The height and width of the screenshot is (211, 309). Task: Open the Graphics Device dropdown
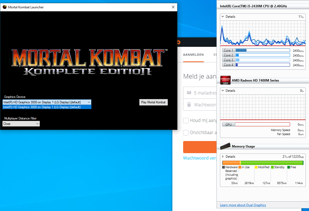(47, 102)
